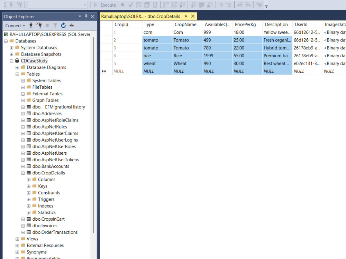Close the dbo.CropDetails tab

(193, 16)
